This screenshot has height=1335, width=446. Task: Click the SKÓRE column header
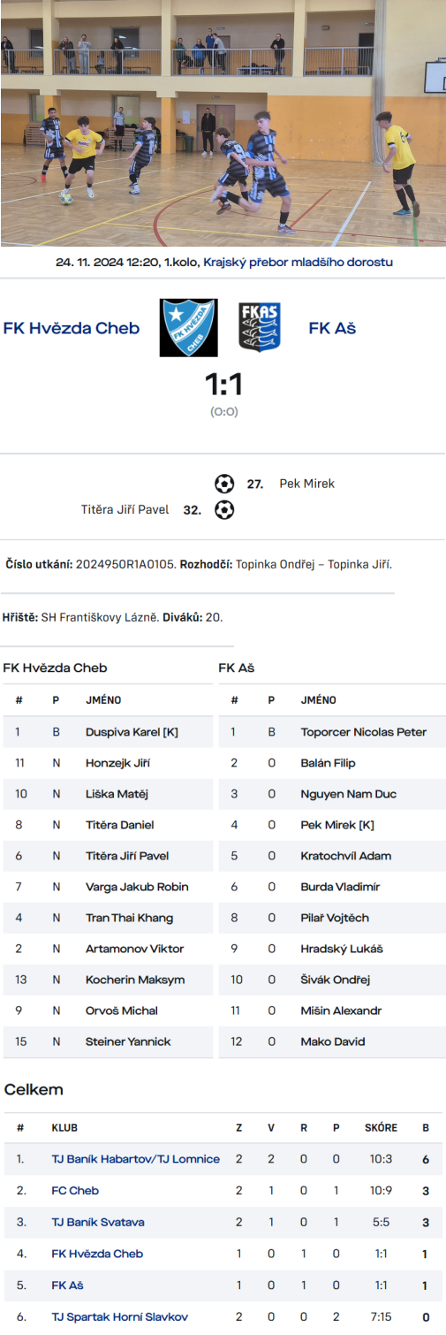(x=381, y=1128)
